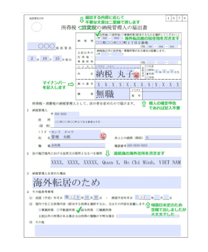Viewport: 208px width, 252px height.
Task: Click the empty return day field
Action: click(166, 198)
